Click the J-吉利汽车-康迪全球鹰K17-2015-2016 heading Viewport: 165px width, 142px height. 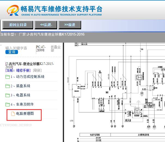30,65
